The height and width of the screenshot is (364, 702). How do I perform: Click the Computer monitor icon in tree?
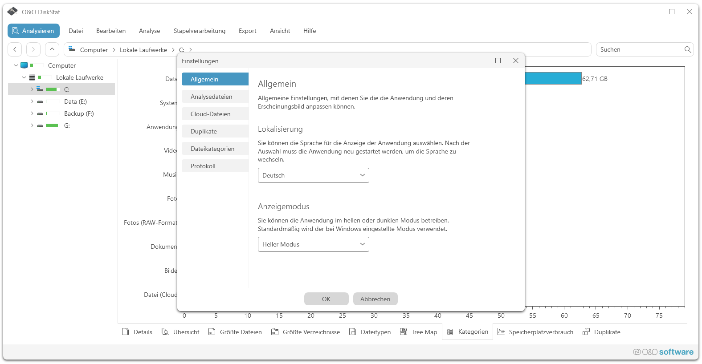(24, 65)
